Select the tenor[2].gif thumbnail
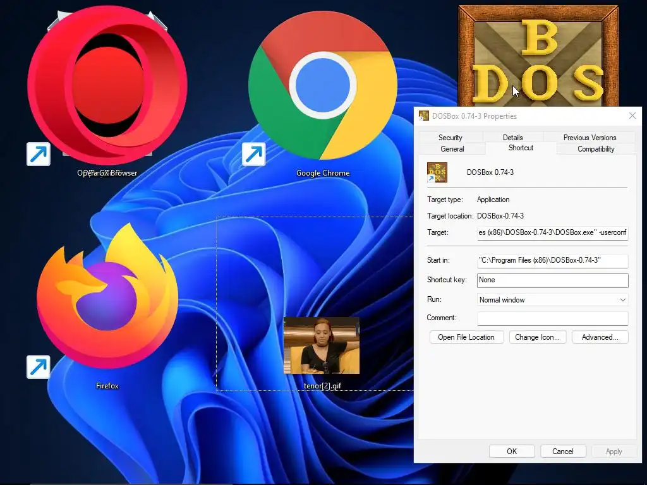Image resolution: width=647 pixels, height=485 pixels. [x=322, y=345]
